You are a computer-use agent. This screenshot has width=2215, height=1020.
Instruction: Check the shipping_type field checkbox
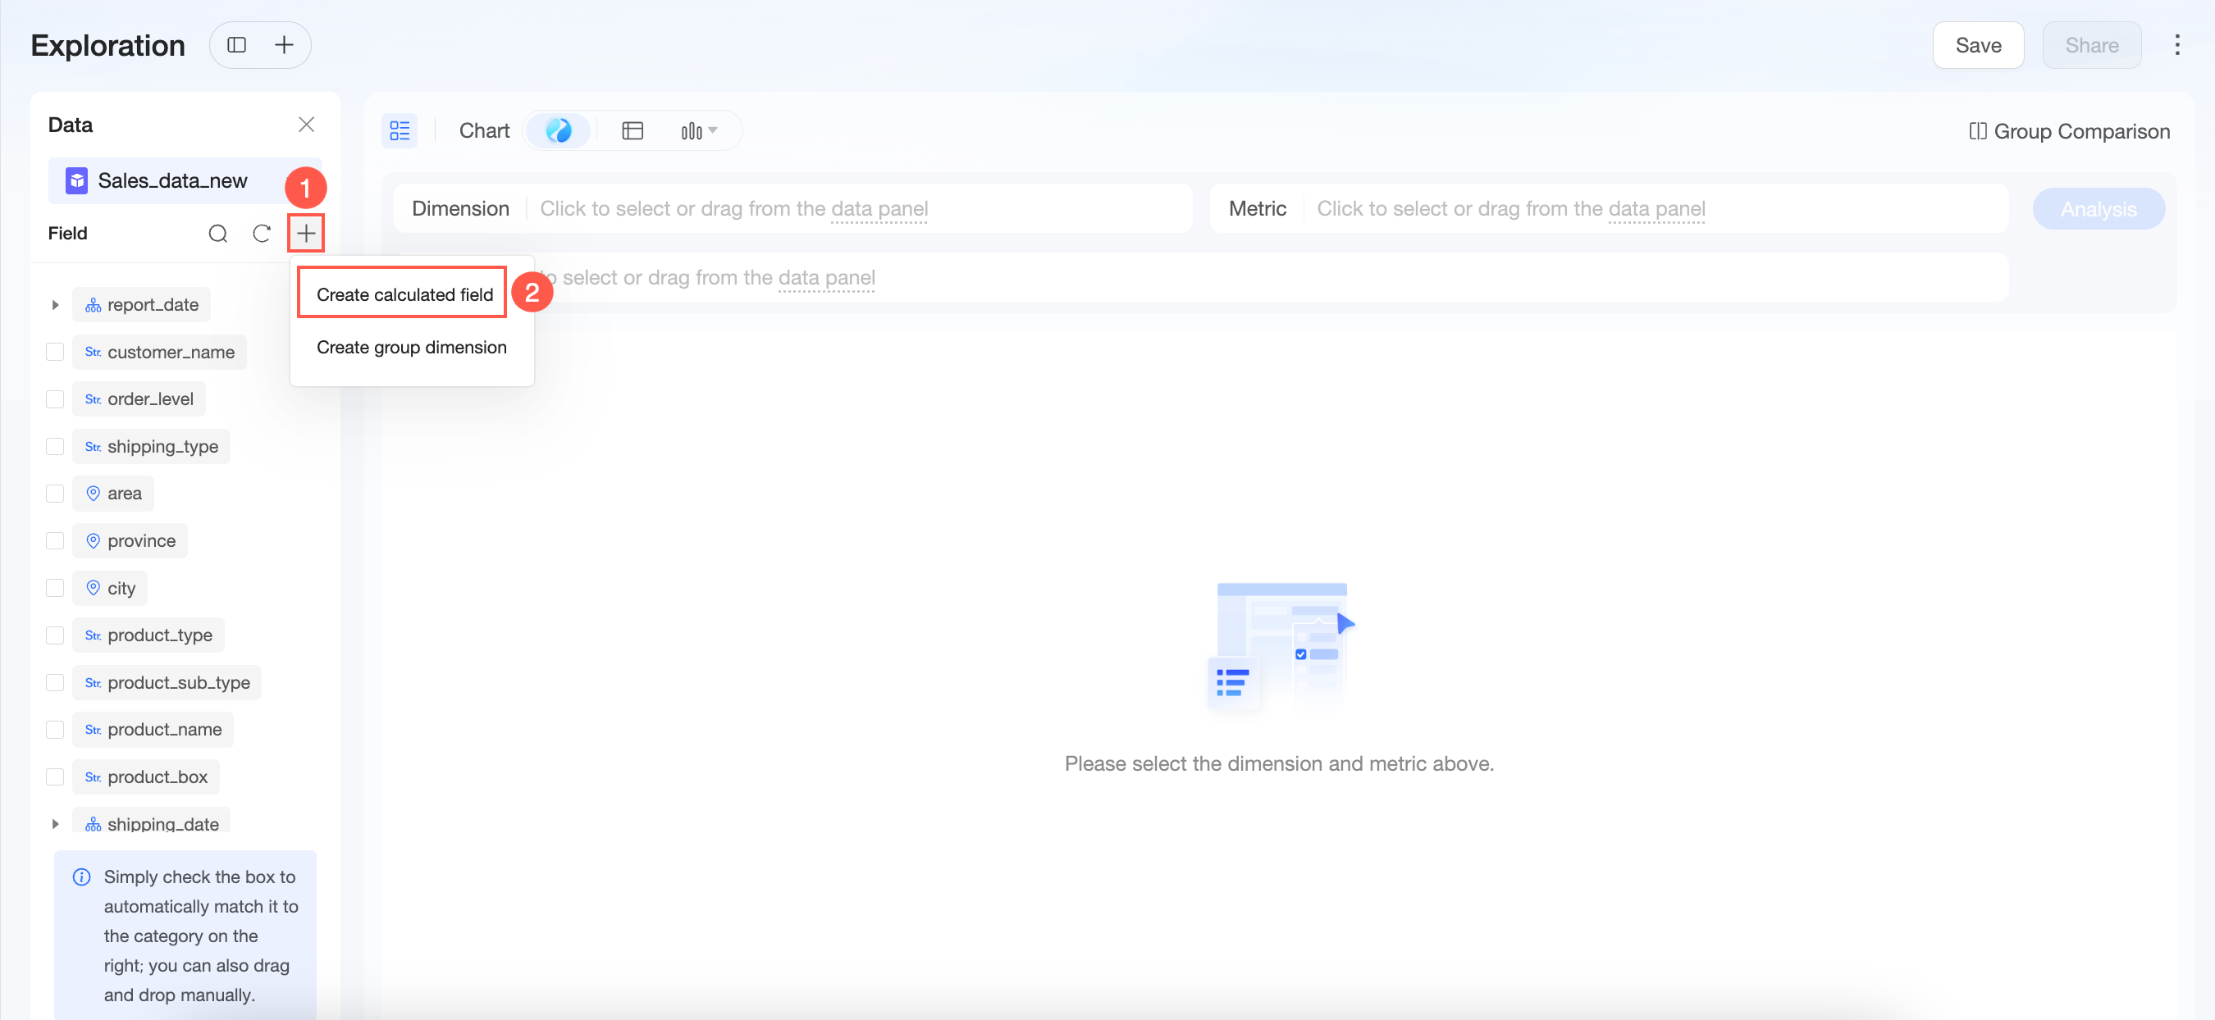[x=55, y=447]
